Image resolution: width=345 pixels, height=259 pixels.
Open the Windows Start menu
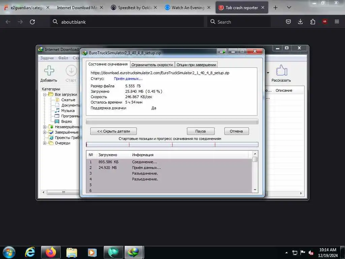[x=9, y=252]
